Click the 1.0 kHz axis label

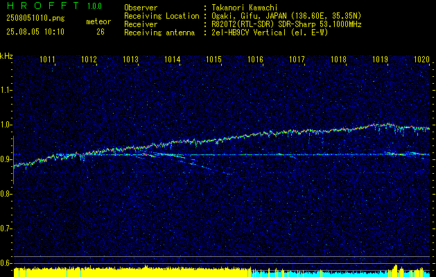tap(6, 125)
